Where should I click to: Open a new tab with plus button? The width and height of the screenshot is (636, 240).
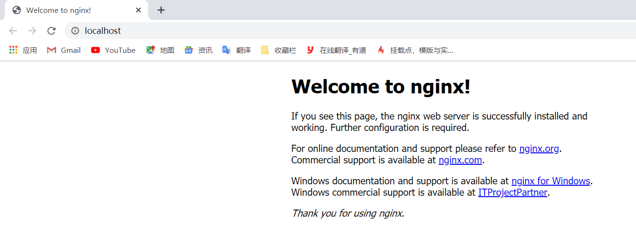pyautogui.click(x=161, y=10)
